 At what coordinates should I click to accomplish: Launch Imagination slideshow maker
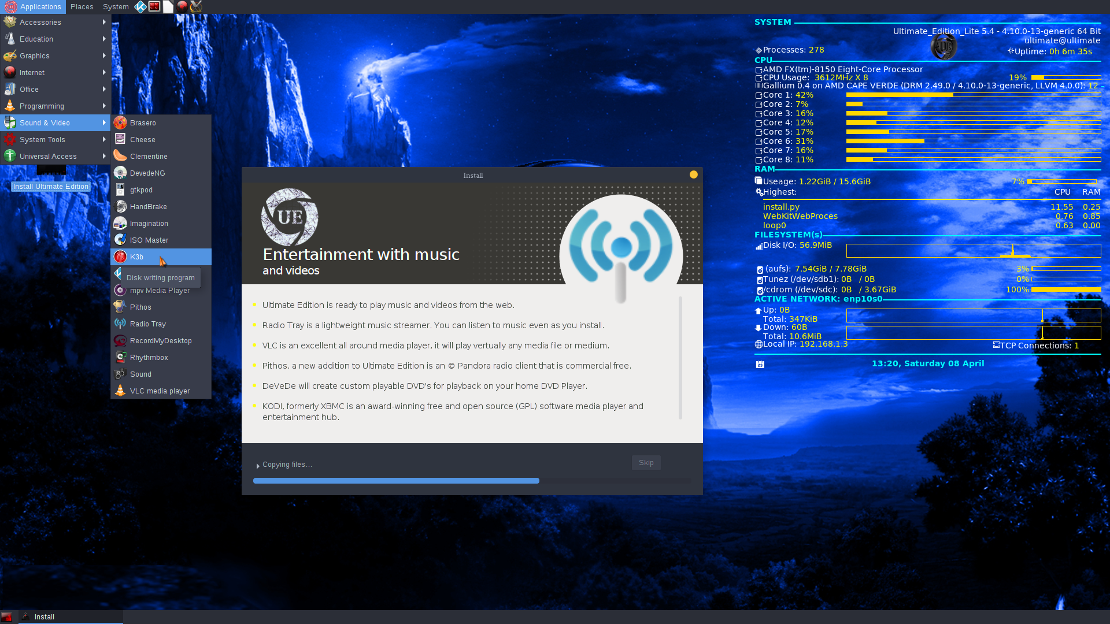[x=161, y=223]
